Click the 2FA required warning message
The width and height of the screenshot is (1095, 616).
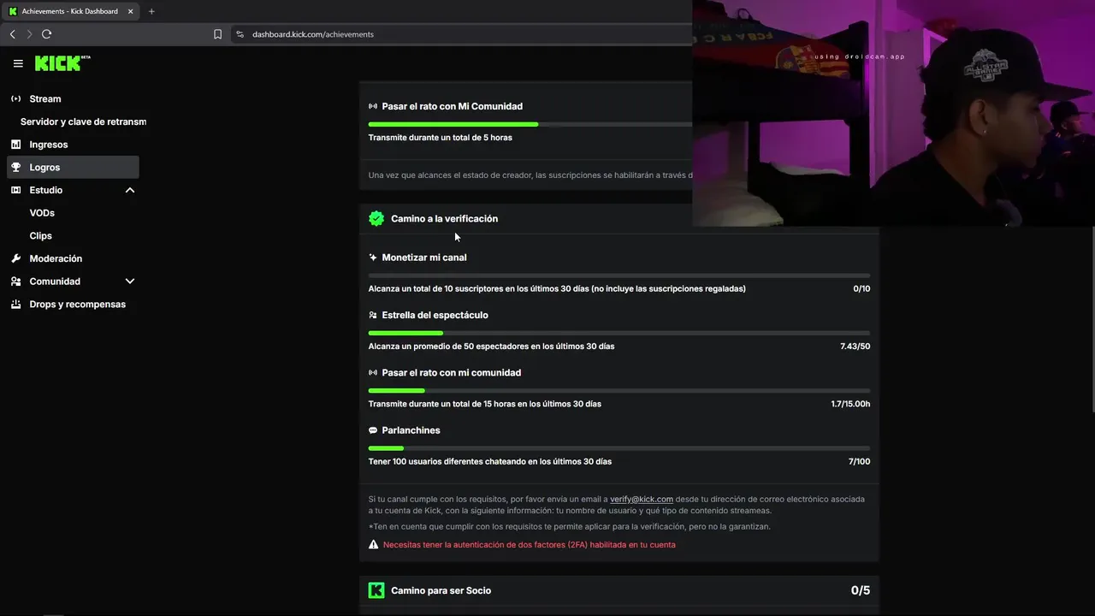pos(529,545)
